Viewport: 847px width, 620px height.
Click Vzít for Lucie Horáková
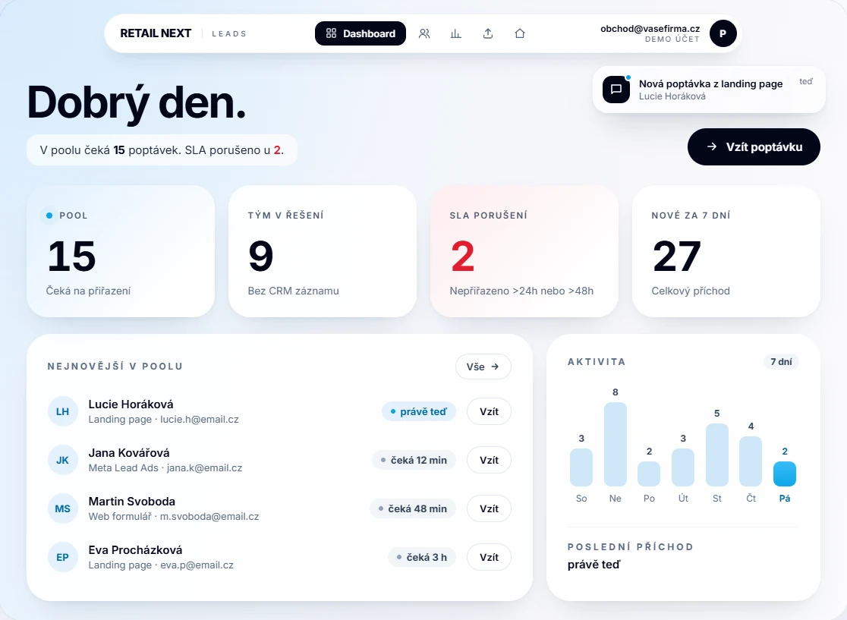489,411
